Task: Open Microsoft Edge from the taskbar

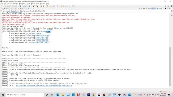Action: (58, 95)
